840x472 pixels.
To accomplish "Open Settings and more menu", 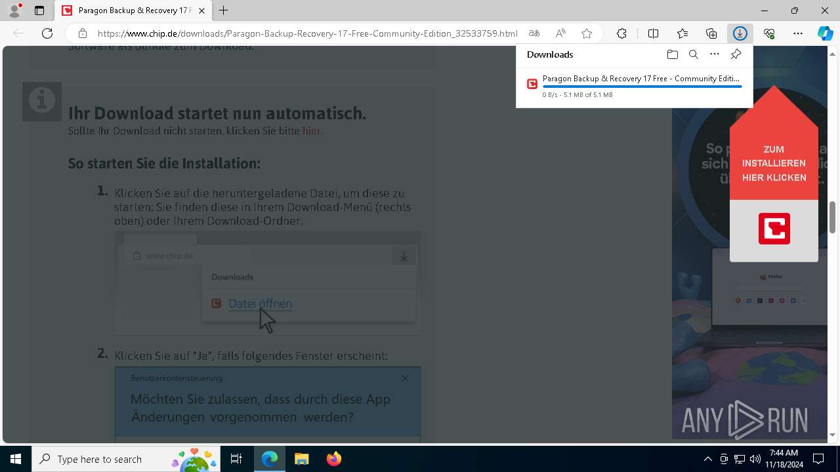I will tap(798, 33).
